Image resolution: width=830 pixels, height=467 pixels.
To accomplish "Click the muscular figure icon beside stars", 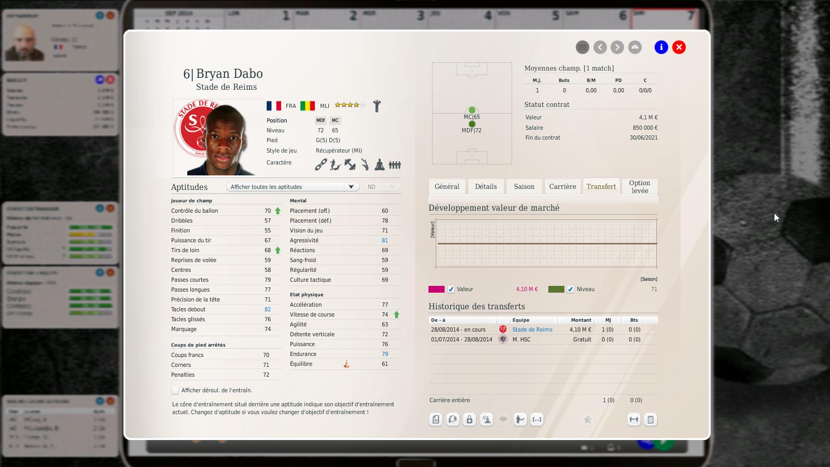I will coord(377,106).
